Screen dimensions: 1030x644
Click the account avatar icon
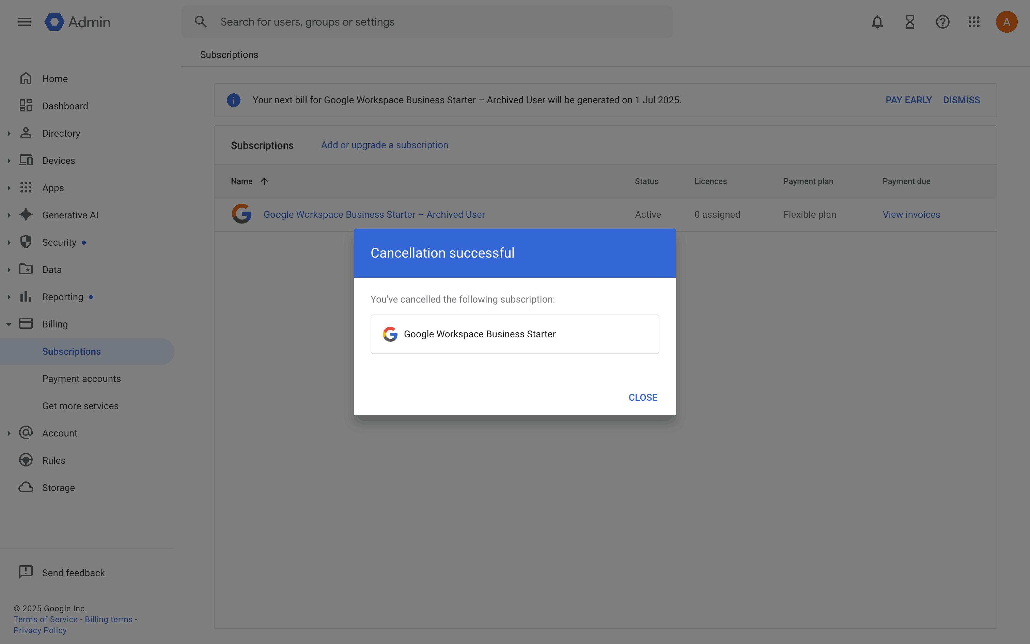(x=1006, y=22)
